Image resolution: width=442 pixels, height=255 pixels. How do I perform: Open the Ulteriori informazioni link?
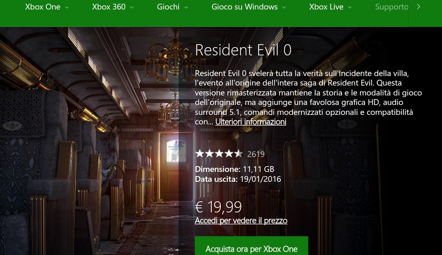(x=251, y=122)
